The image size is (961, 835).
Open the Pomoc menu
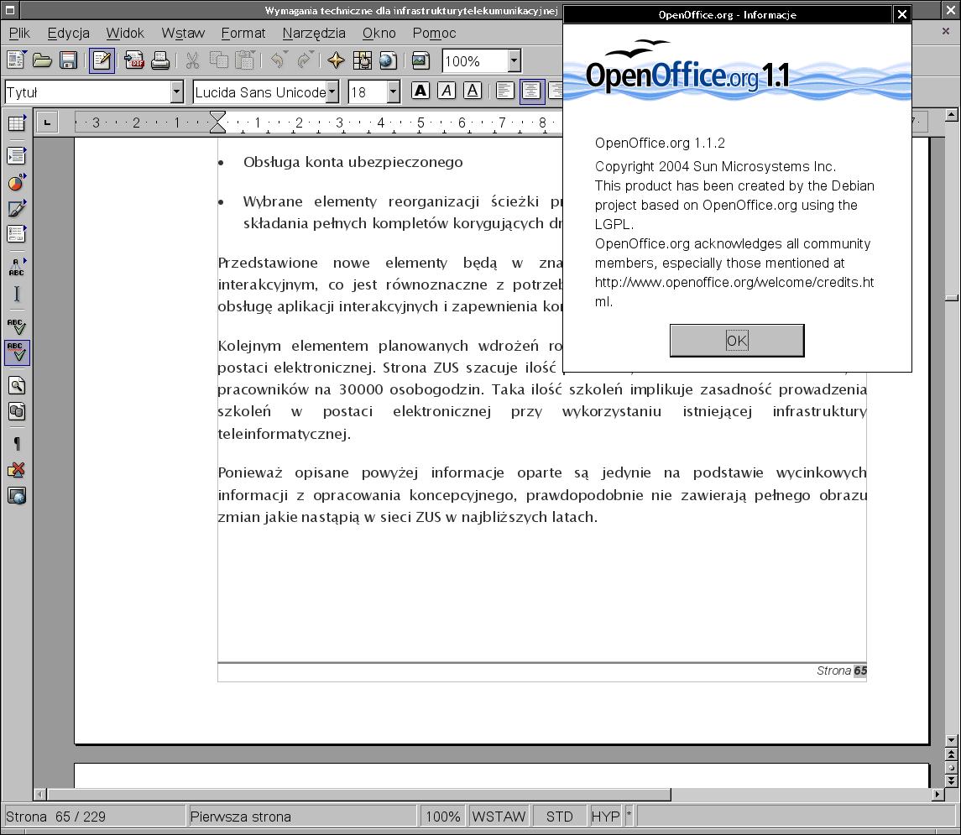pos(434,33)
